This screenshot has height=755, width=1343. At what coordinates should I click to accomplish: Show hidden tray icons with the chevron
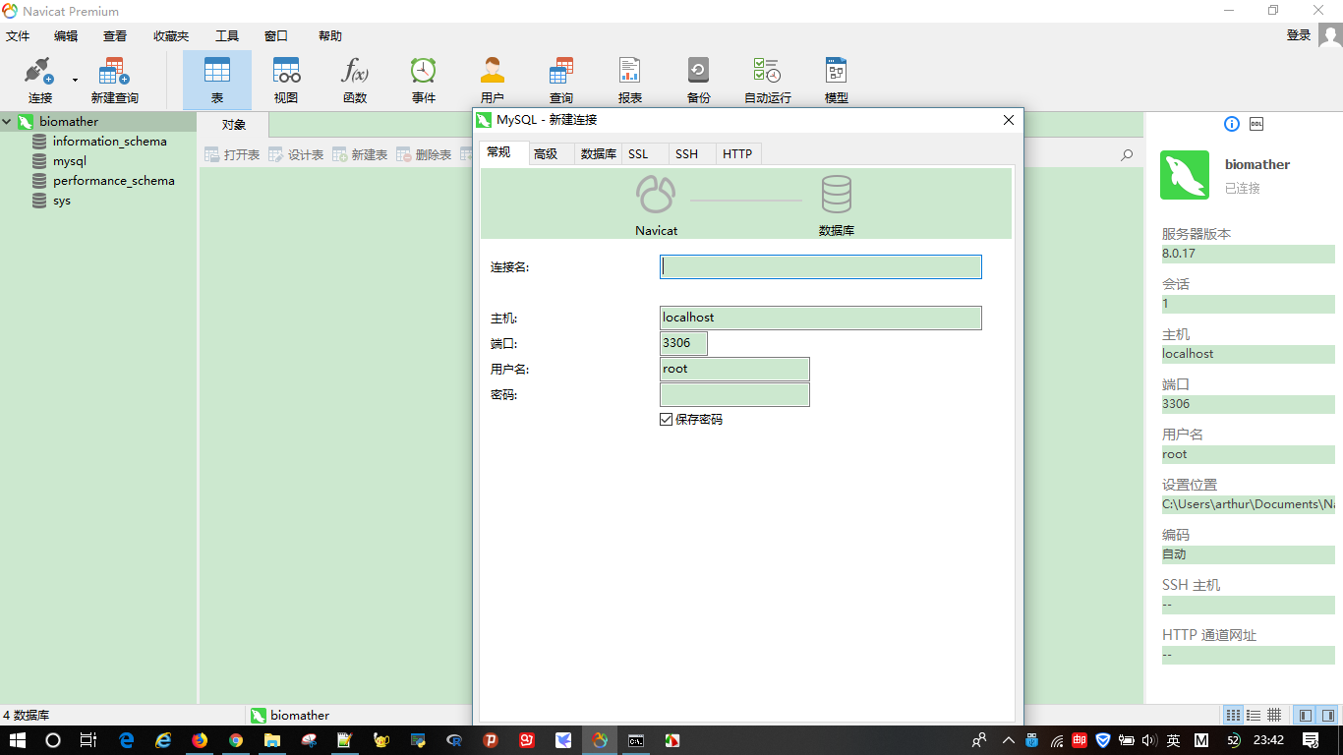click(1008, 740)
